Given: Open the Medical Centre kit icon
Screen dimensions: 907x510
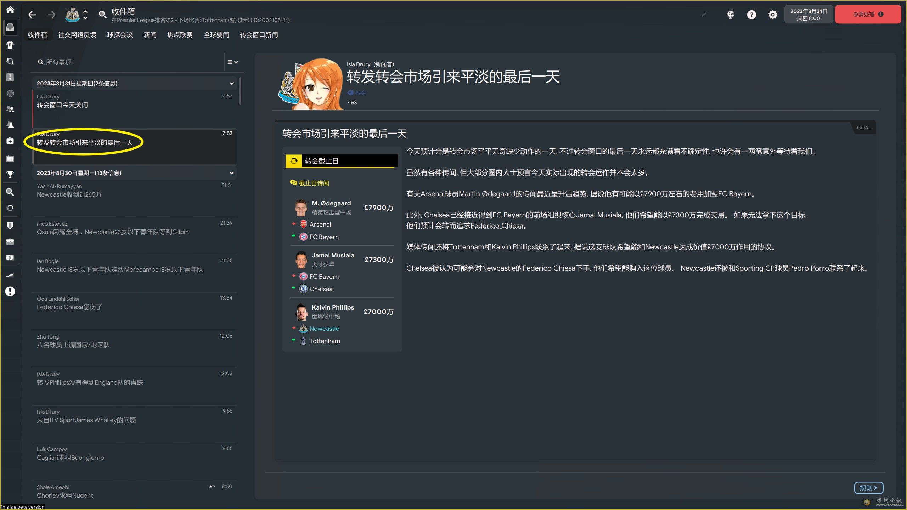Looking at the screenshot, I should pyautogui.click(x=10, y=141).
